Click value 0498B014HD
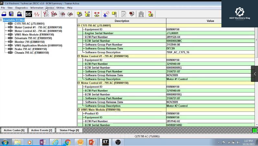Screen dimensions: 258x146 (x=174, y=125)
